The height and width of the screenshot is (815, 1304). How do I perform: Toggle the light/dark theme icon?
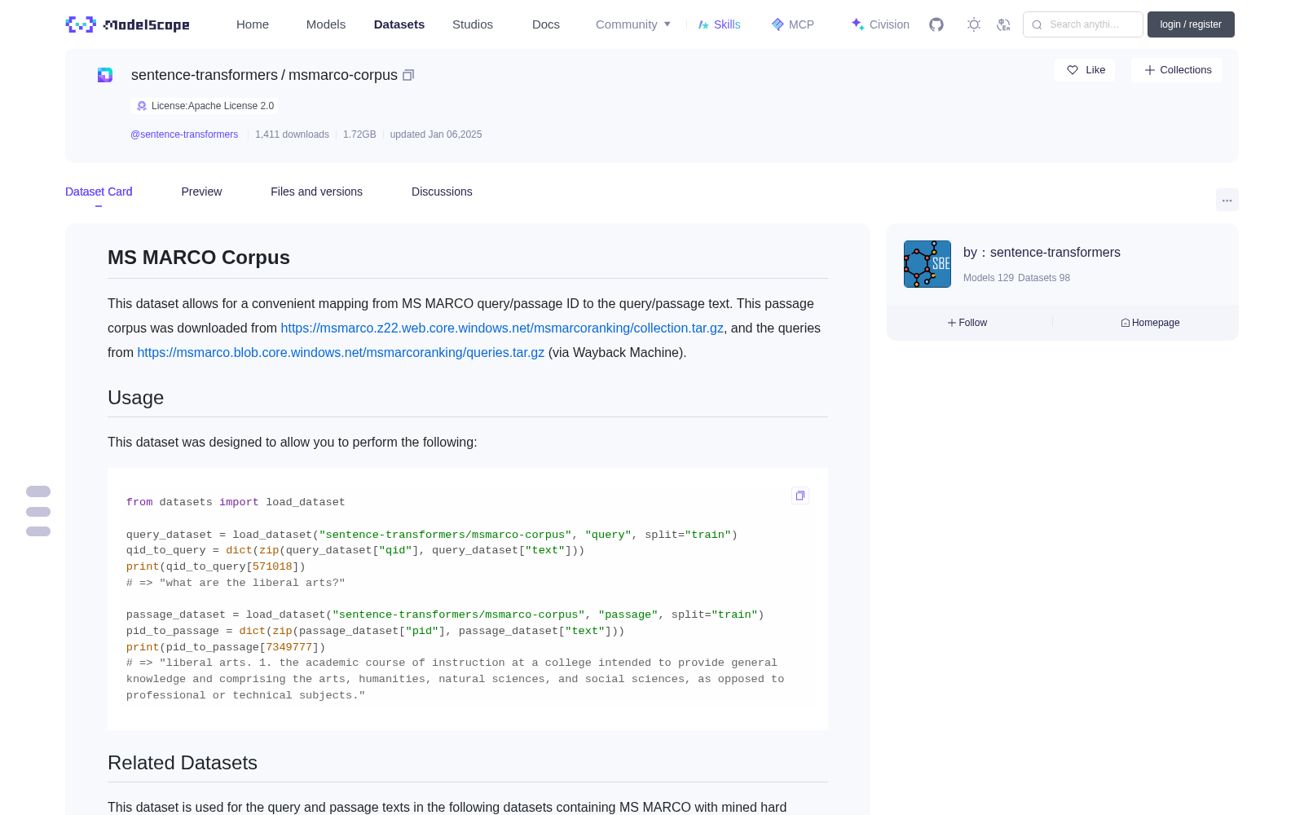[x=974, y=24]
